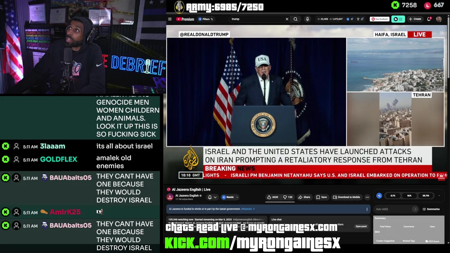Click username 3laaam in chat
Viewport: 450px width, 253px height.
52,146
